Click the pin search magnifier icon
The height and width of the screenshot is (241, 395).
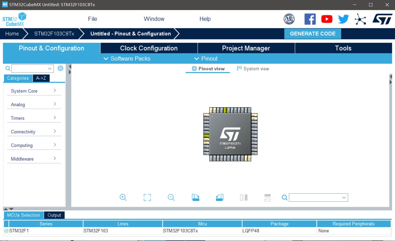pyautogui.click(x=285, y=198)
